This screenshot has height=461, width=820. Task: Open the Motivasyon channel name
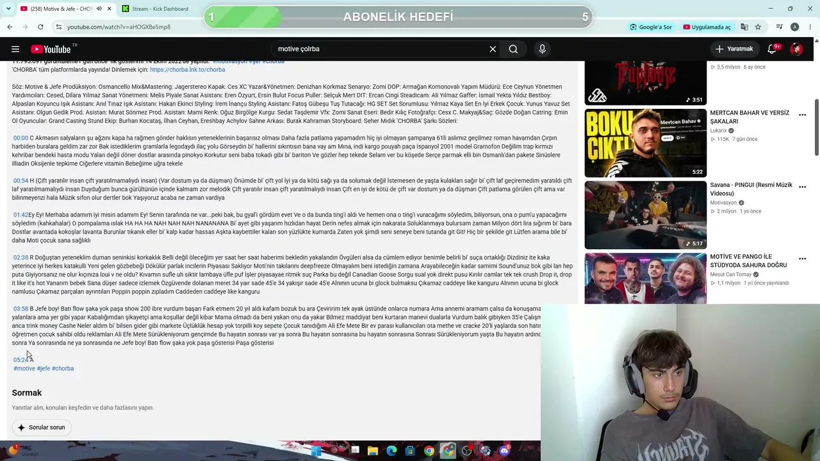tap(723, 203)
